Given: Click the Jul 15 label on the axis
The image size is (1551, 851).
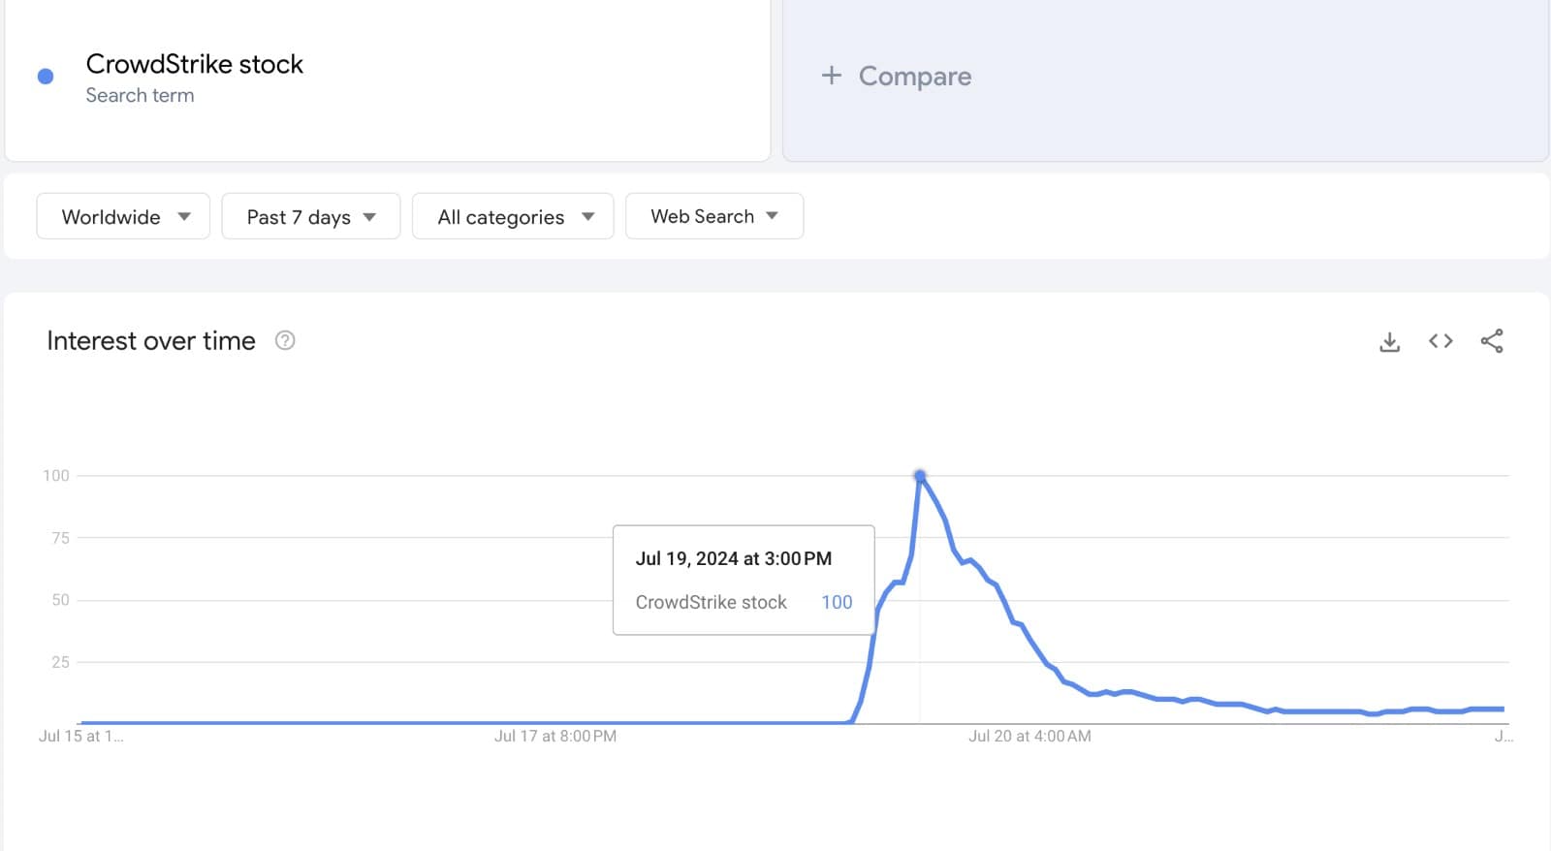Looking at the screenshot, I should (80, 736).
